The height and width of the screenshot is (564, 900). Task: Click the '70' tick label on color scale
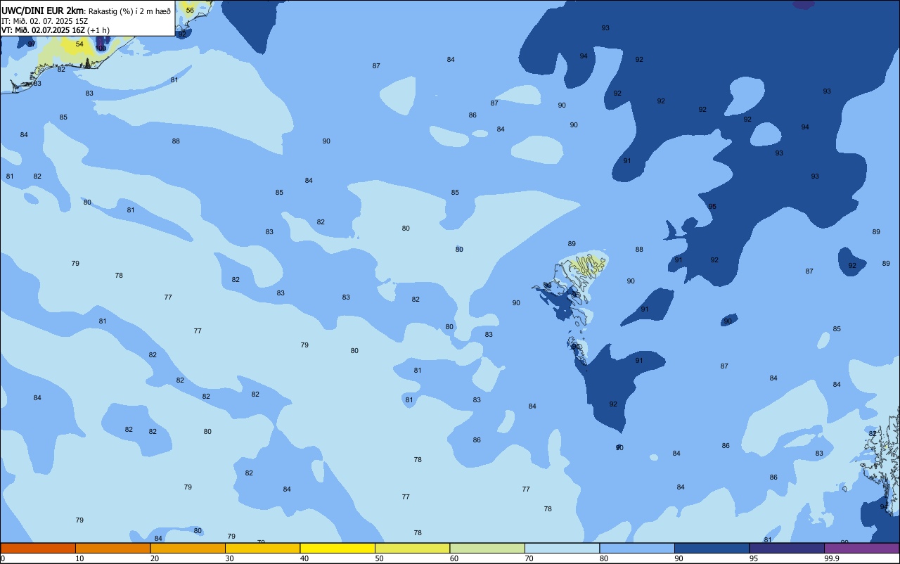coord(529,558)
